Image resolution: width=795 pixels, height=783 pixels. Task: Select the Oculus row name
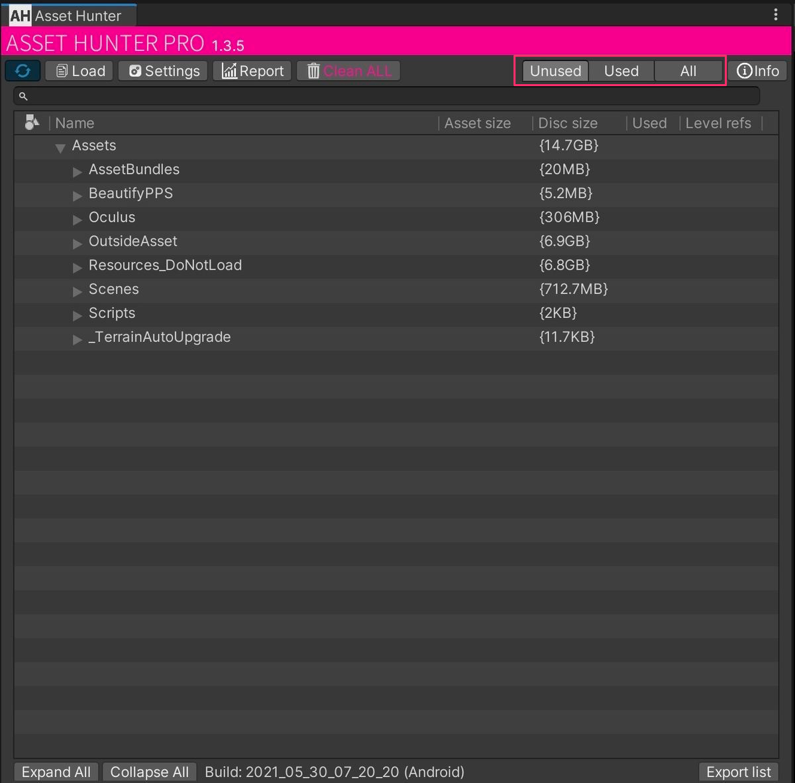point(112,217)
